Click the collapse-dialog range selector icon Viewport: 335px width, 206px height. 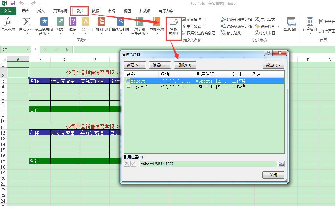281,164
